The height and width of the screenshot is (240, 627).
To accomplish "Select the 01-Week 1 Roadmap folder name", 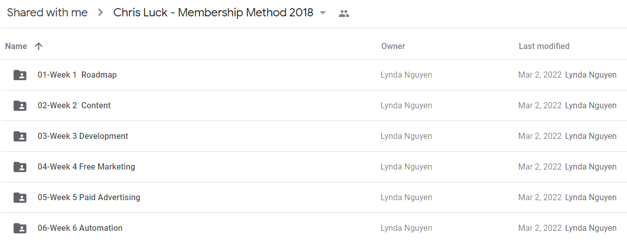I will (77, 75).
